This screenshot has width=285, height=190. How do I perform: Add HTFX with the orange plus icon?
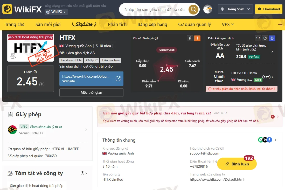pyautogui.click(x=197, y=38)
